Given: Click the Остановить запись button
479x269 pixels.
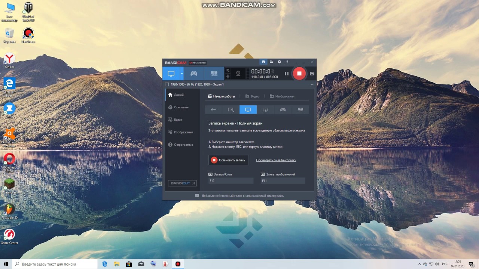Looking at the screenshot, I should [x=228, y=160].
